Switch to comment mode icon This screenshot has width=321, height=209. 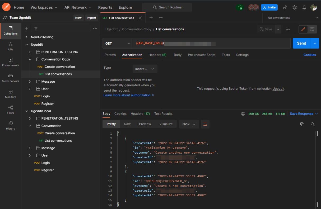point(312,29)
